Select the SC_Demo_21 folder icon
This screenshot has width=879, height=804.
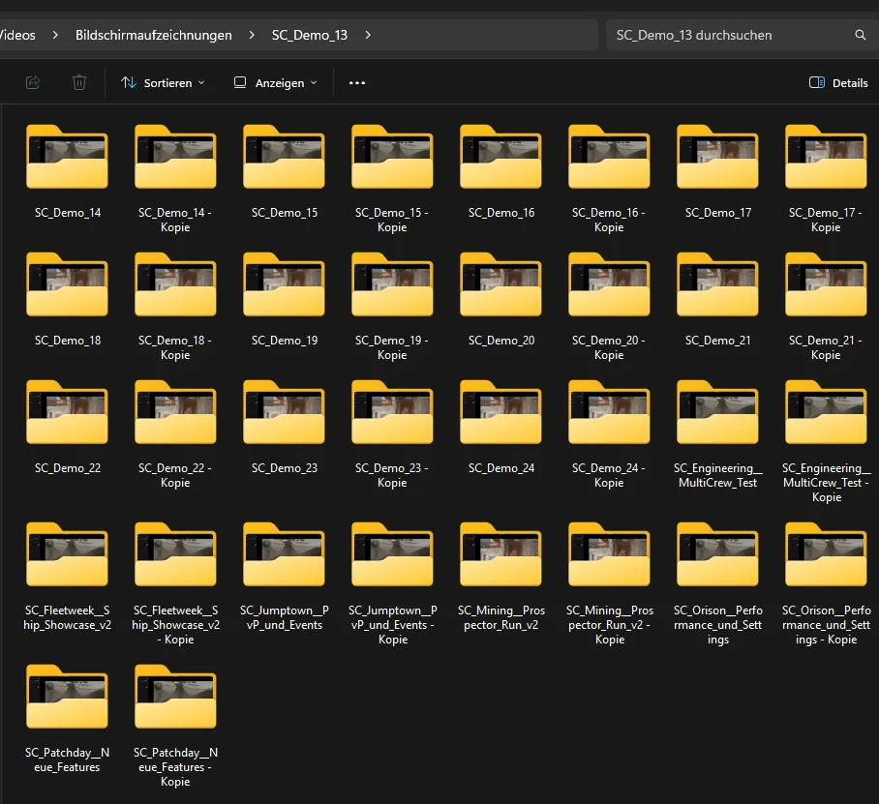click(x=717, y=284)
